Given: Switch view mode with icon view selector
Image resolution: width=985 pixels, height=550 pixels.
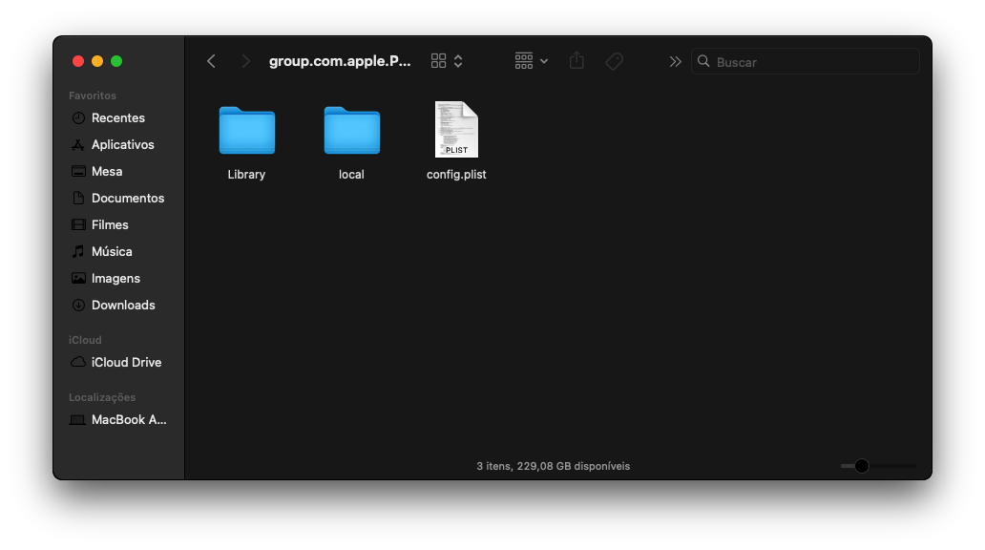Looking at the screenshot, I should pyautogui.click(x=447, y=61).
